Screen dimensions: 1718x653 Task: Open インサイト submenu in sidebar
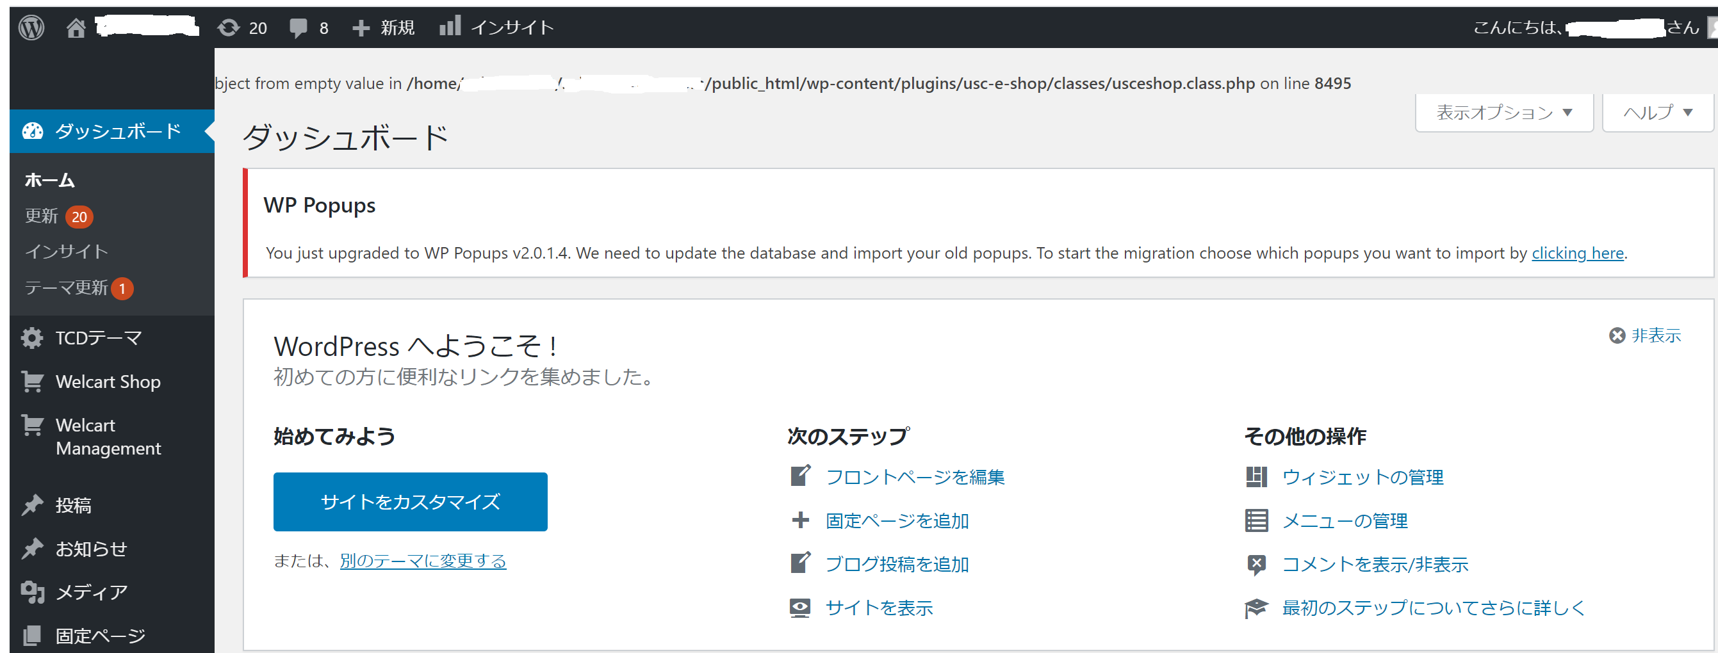click(67, 251)
